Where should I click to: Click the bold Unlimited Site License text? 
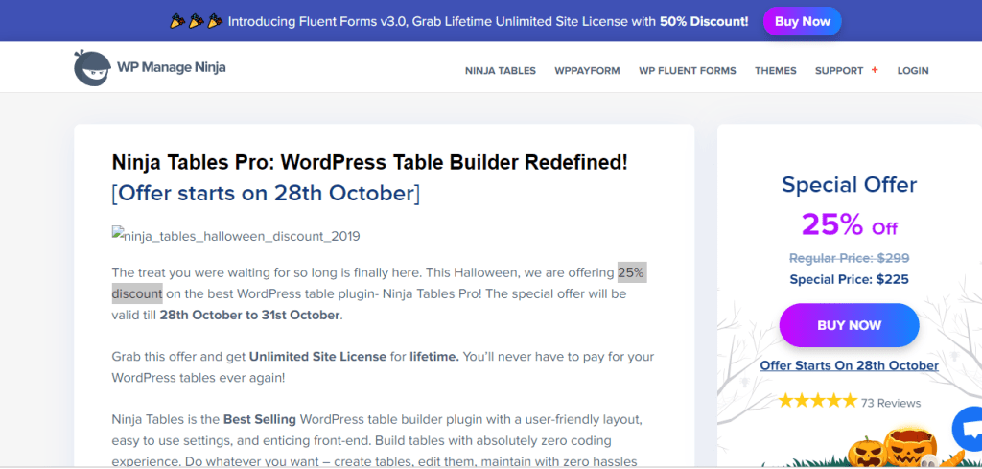coord(317,357)
